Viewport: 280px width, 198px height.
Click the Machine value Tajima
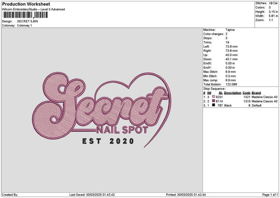point(230,29)
